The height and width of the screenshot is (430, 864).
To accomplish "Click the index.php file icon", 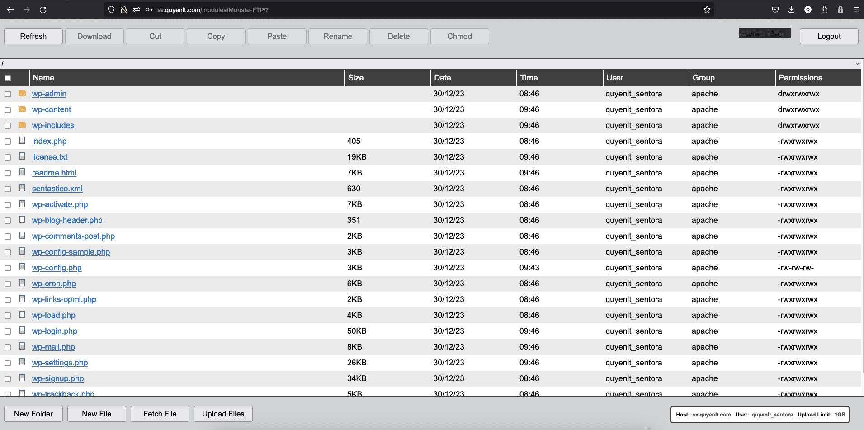I will click(22, 141).
